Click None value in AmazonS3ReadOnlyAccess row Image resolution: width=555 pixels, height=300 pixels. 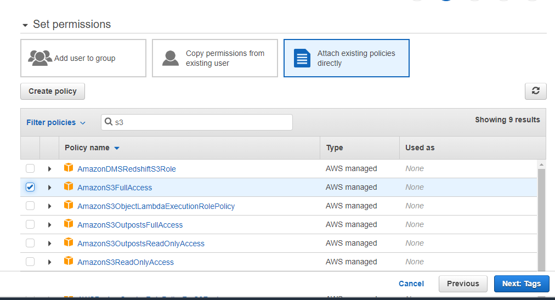click(415, 262)
